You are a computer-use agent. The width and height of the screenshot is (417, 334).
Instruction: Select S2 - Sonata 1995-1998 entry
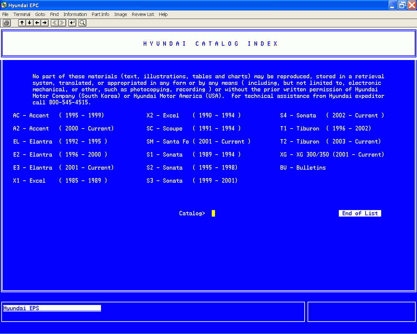pos(192,168)
